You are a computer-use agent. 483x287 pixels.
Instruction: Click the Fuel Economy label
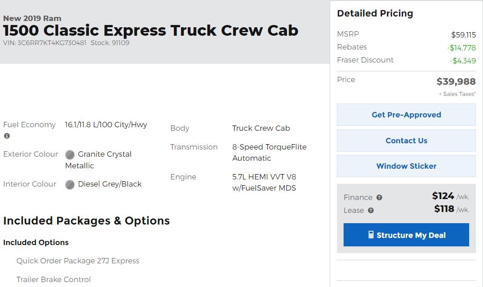pos(29,125)
